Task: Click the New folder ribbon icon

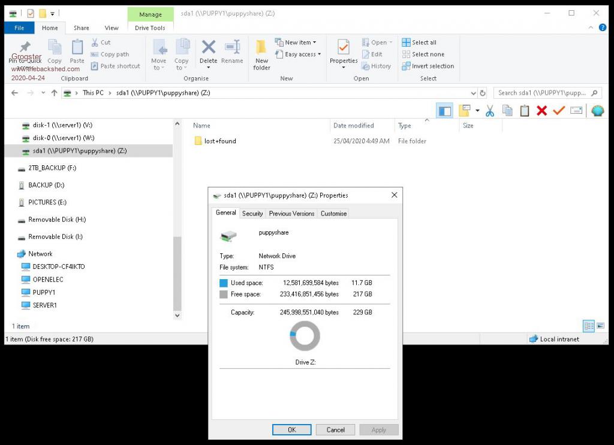Action: click(x=261, y=55)
